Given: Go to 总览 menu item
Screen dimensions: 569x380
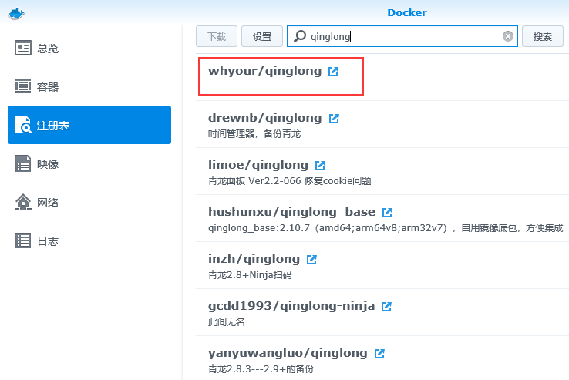Looking at the screenshot, I should click(x=89, y=48).
